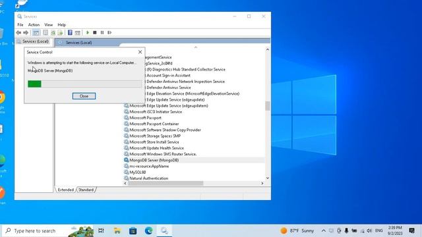Image resolution: width=422 pixels, height=237 pixels.
Task: Select Microsoft Software Shadow Copy Provider row
Action: 165,130
